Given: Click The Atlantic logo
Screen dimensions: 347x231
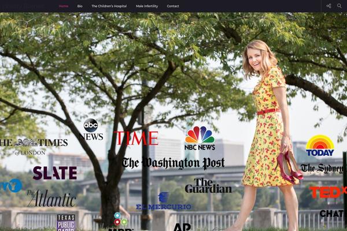Looking at the screenshot, I should coord(51,198).
